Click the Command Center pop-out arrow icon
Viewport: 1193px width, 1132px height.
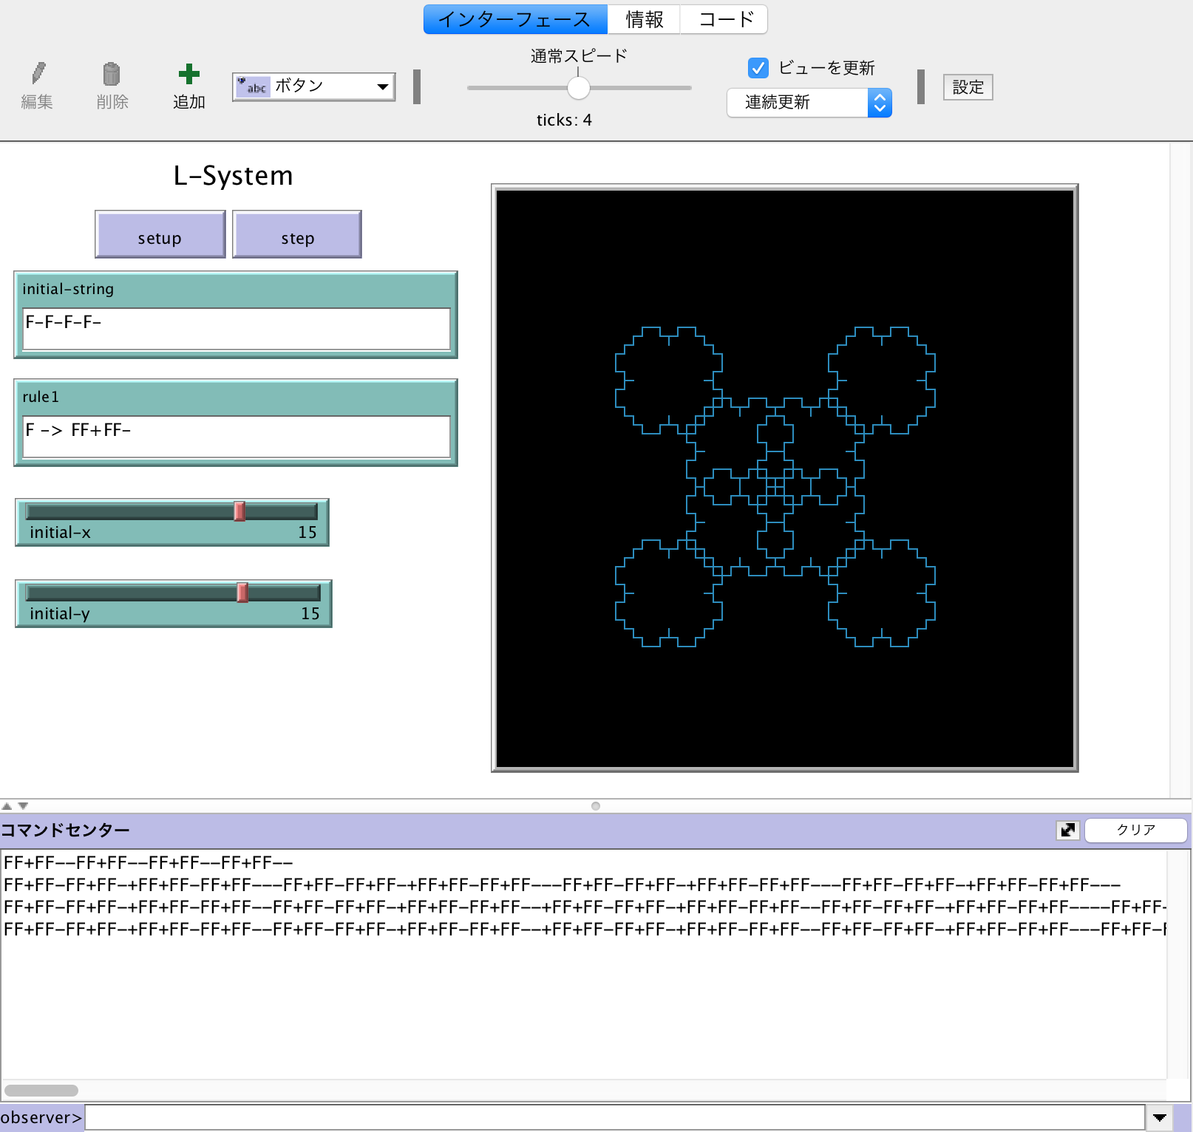pos(1067,830)
